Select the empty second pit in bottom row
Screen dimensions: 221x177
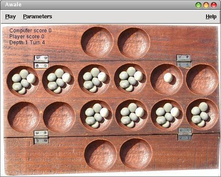point(59,117)
